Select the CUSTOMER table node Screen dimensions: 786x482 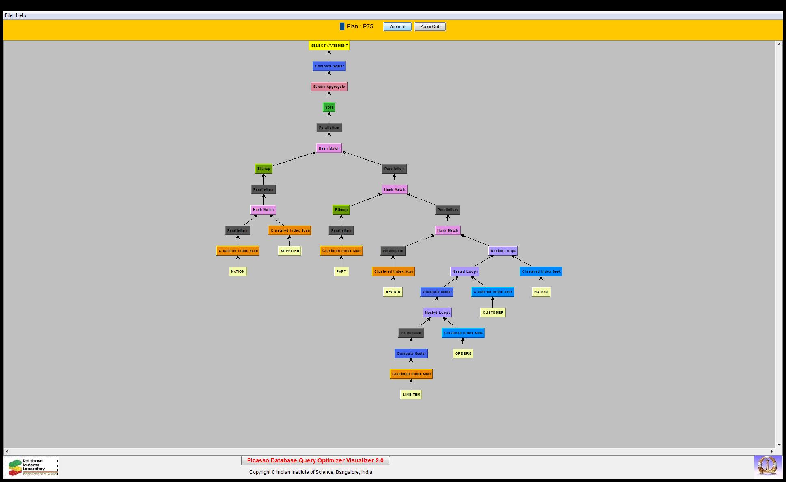[x=493, y=313]
